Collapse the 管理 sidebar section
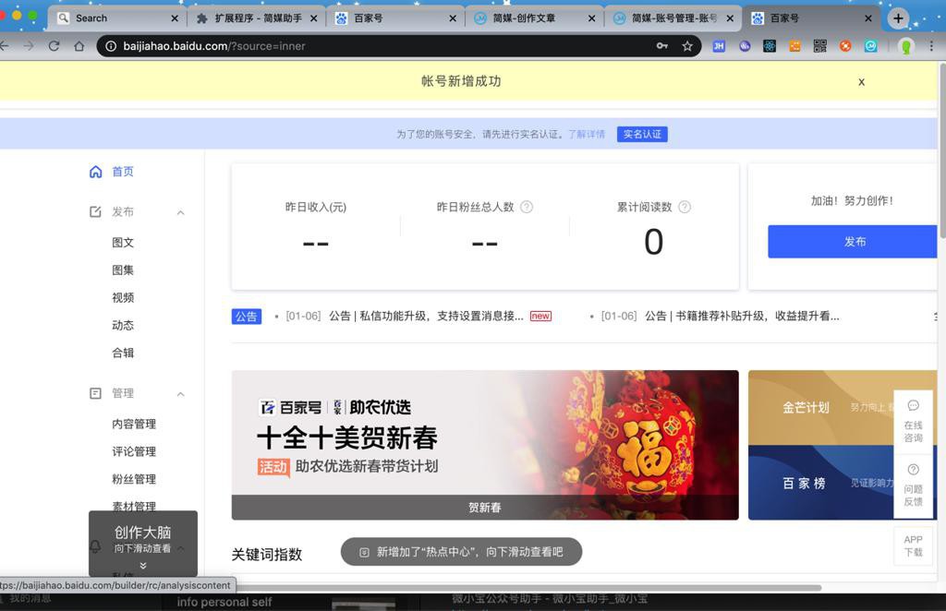Viewport: 946px width, 611px height. tap(180, 393)
